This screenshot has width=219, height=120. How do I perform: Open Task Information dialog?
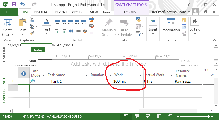tap(170, 25)
